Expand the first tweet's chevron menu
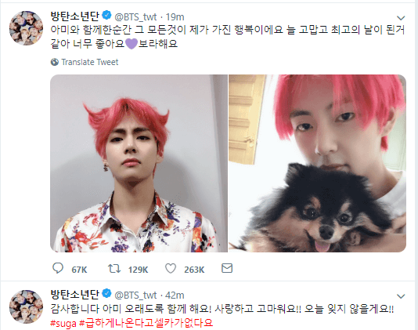 coord(401,18)
